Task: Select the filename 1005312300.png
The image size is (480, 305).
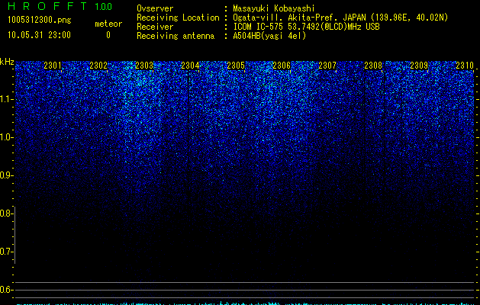Action: 40,21
